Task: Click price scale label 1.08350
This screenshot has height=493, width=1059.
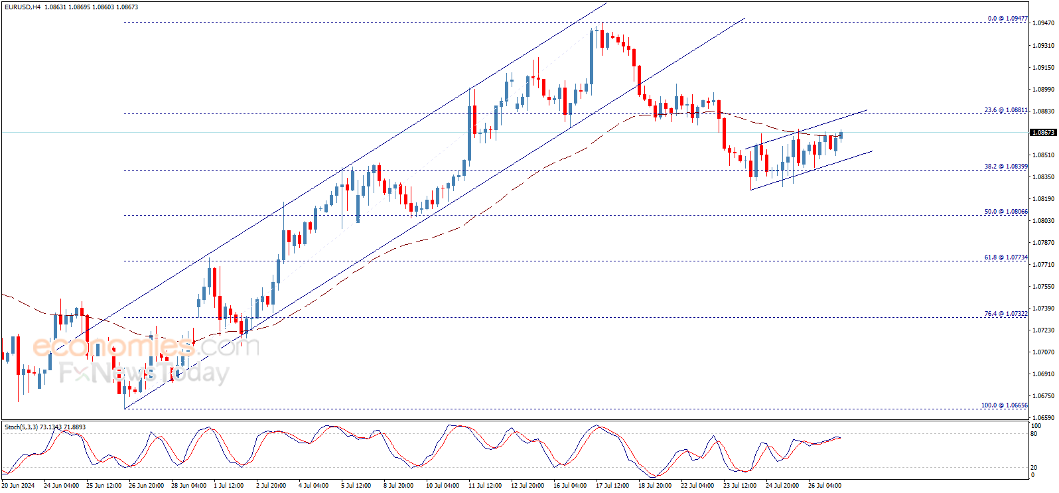Action: [x=1044, y=177]
